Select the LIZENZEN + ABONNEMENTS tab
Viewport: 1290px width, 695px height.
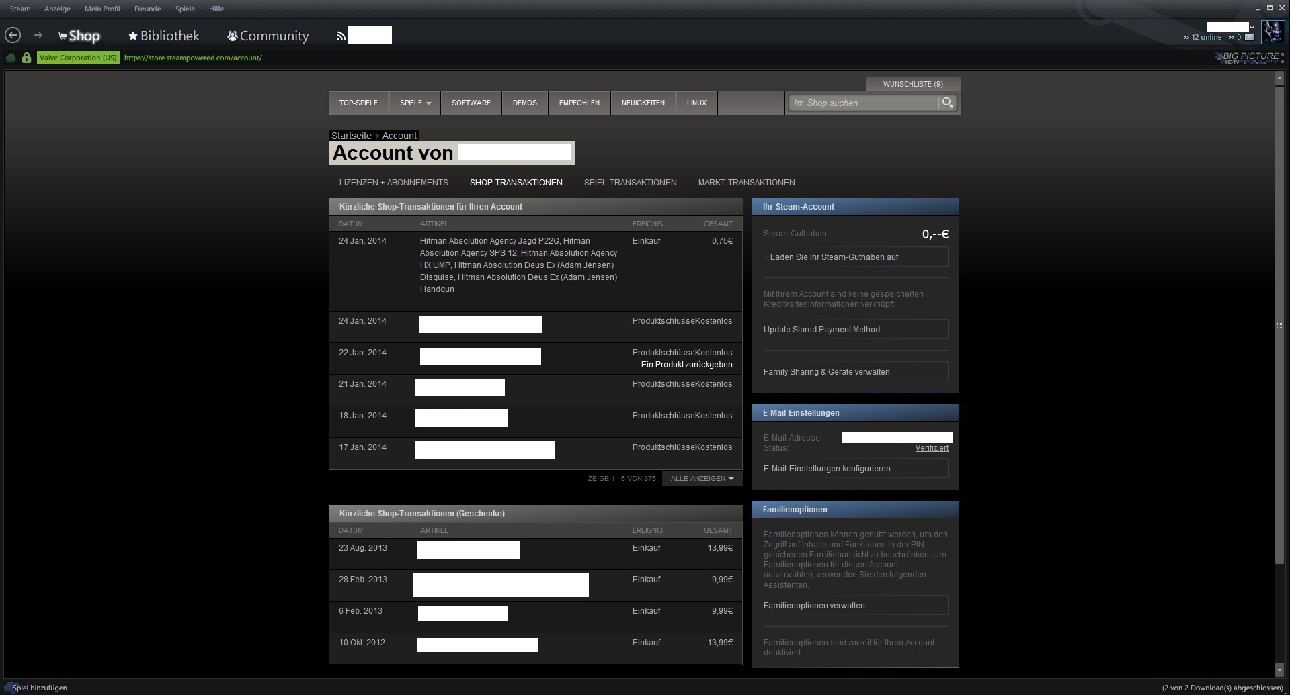point(393,183)
